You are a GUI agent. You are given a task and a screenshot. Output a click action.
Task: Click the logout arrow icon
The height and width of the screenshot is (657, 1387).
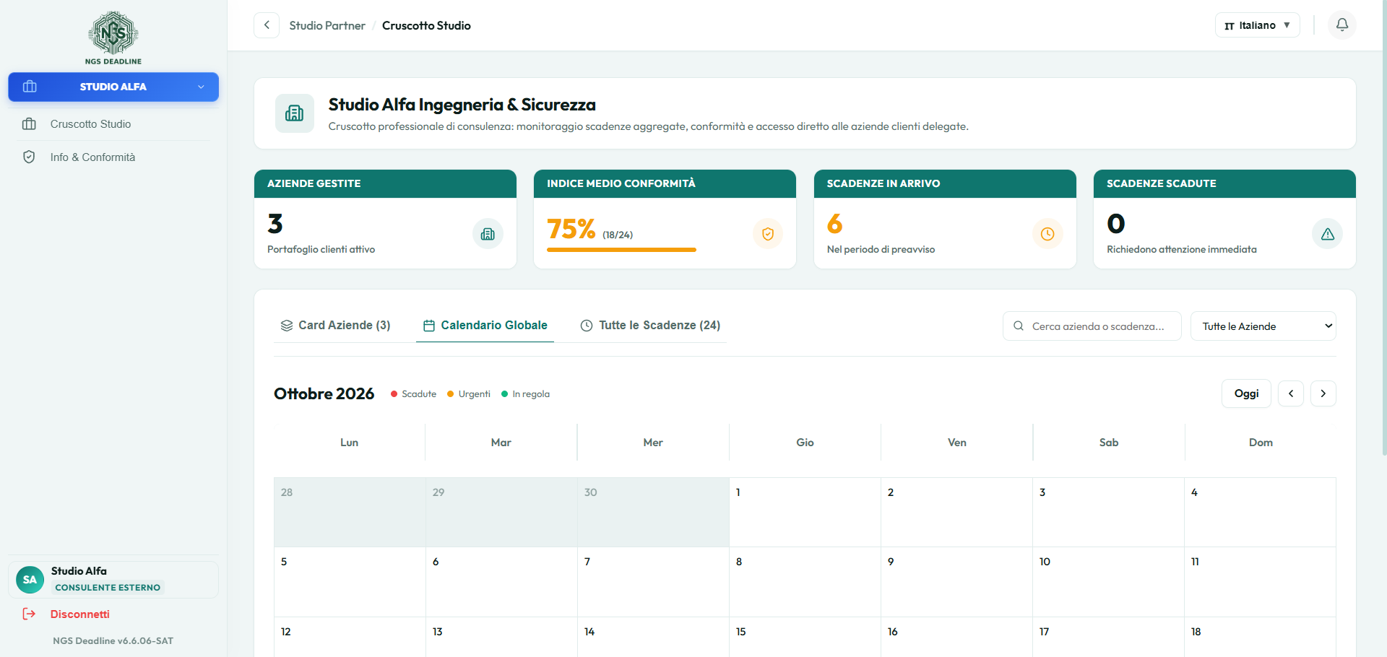click(x=29, y=614)
